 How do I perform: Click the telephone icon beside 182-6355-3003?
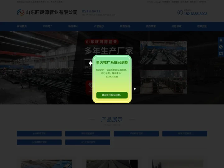point(180,12)
